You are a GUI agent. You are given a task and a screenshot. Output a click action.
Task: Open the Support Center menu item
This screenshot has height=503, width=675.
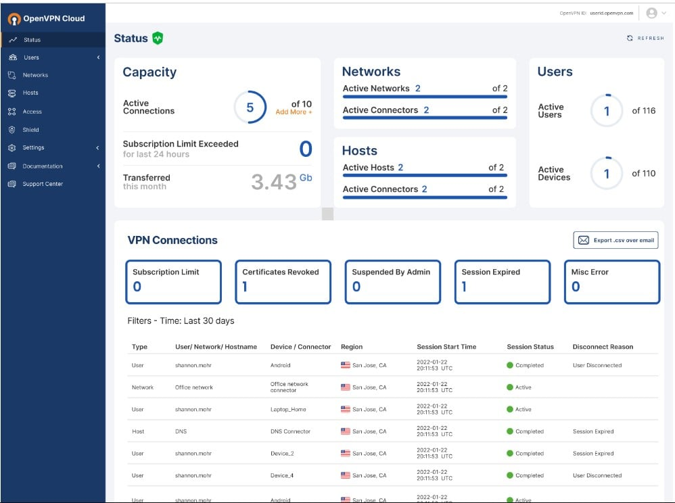(53, 184)
